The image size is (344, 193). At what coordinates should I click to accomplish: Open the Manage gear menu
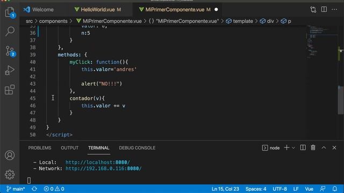(10, 174)
